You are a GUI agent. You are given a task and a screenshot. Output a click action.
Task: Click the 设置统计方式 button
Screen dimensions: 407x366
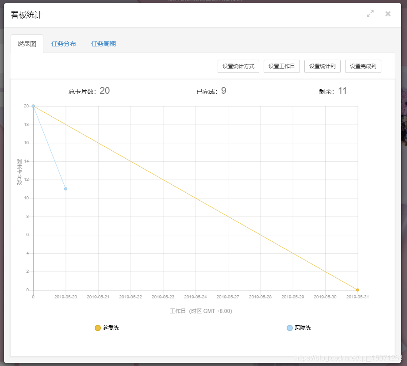coord(238,66)
